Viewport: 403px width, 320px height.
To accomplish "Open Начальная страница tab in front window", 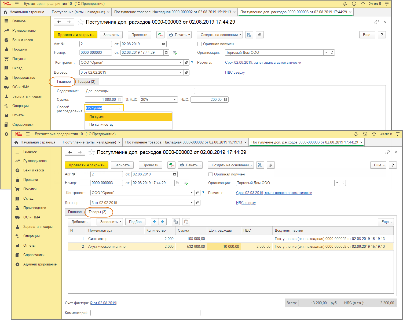I will click(x=35, y=142).
